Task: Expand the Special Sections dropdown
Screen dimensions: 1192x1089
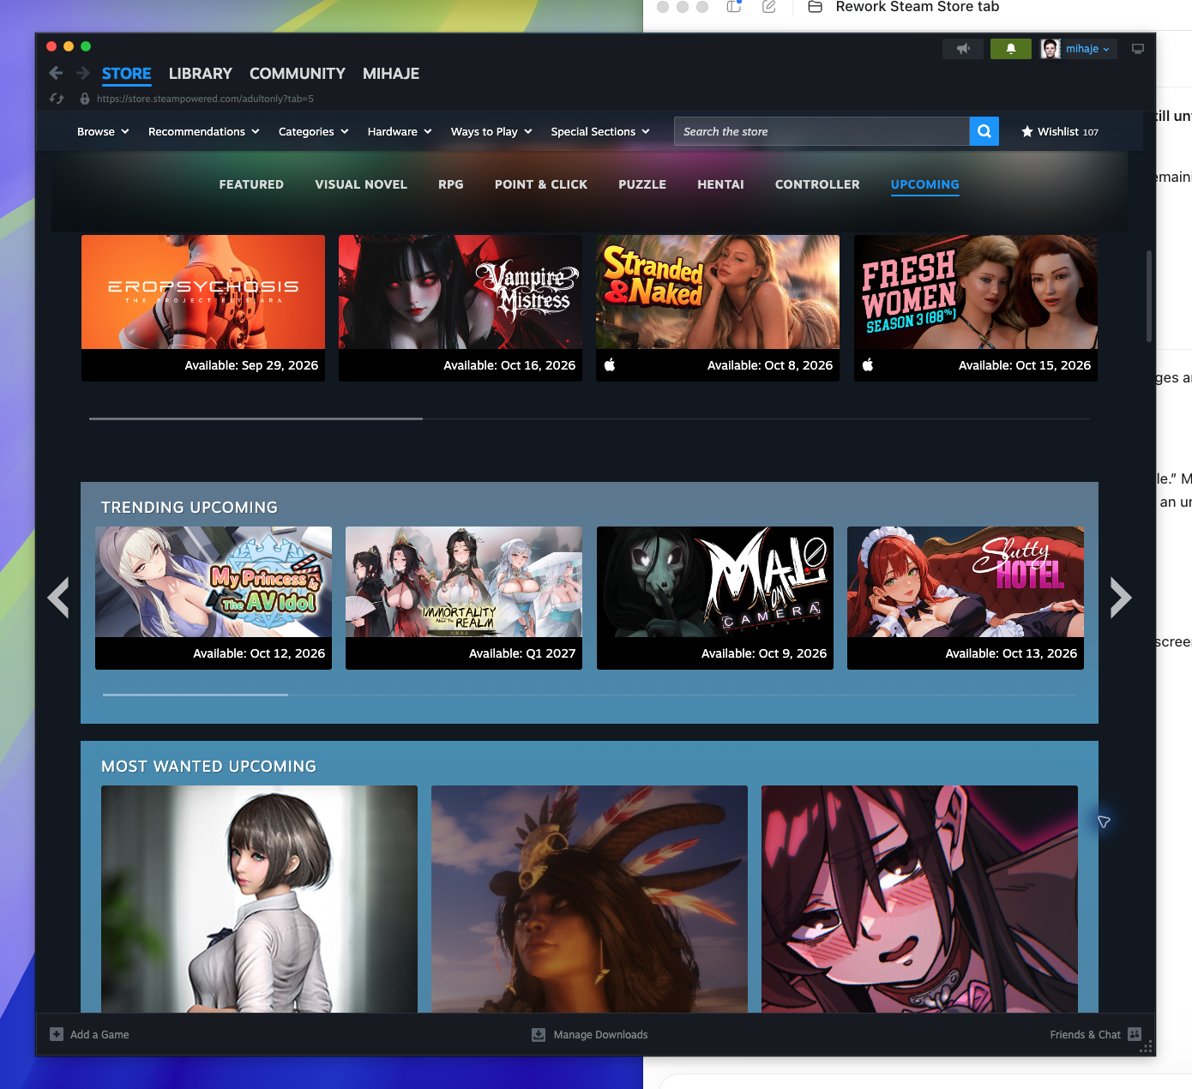Action: point(600,131)
